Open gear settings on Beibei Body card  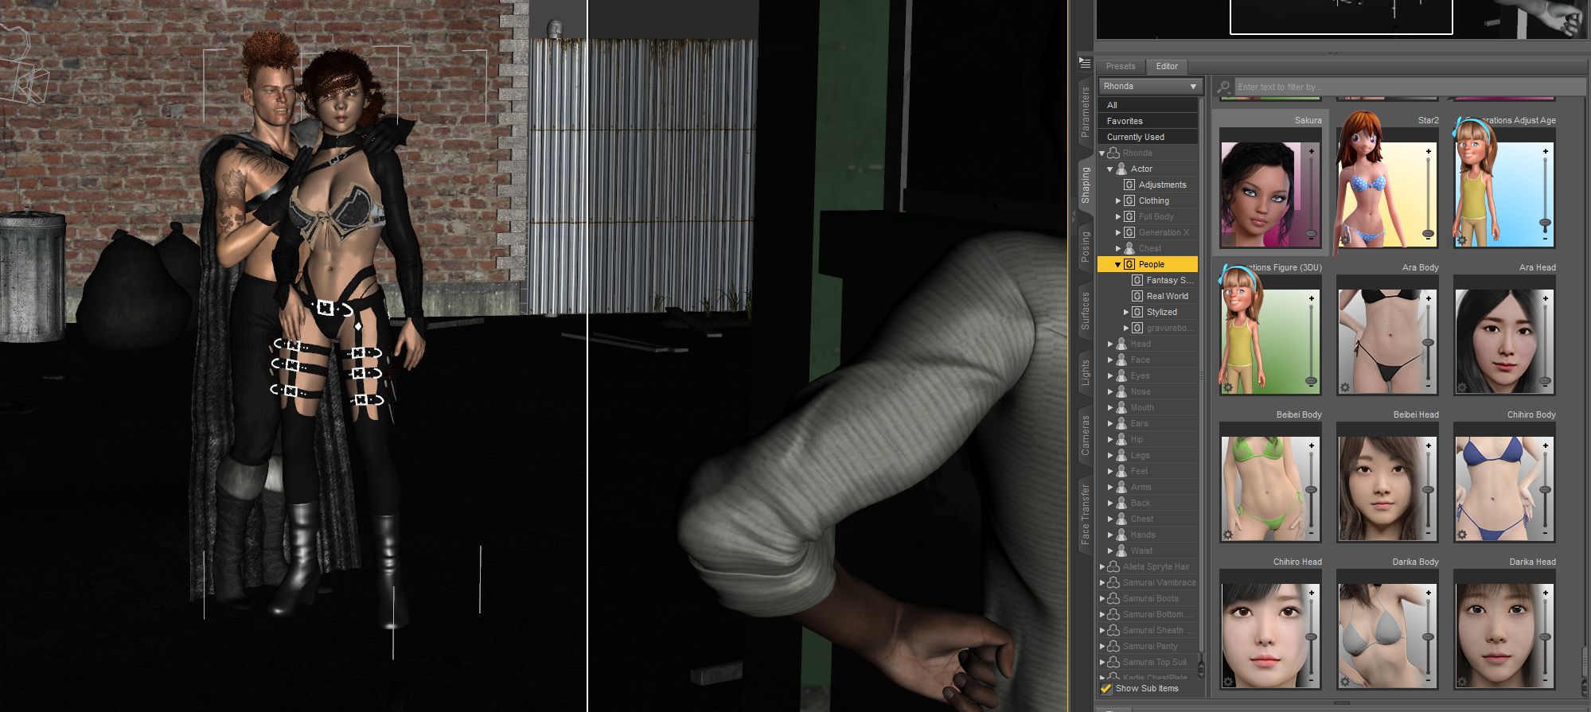click(1227, 535)
